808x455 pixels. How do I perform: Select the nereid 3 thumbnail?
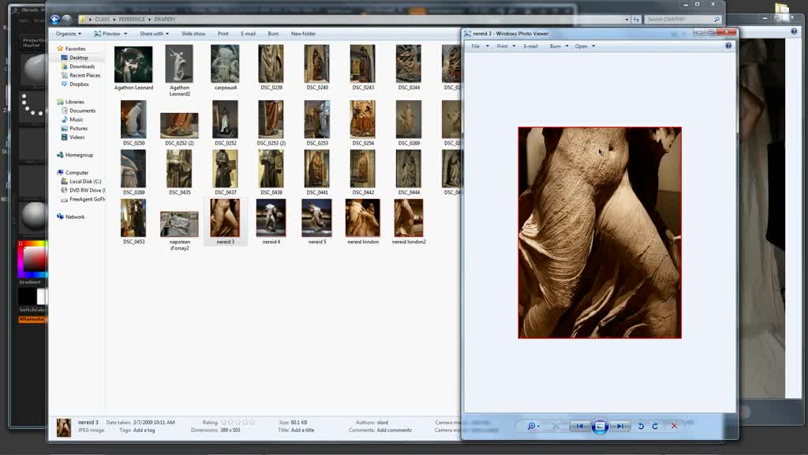[x=225, y=218]
